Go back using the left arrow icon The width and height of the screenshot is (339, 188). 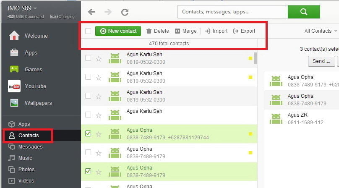click(x=91, y=12)
